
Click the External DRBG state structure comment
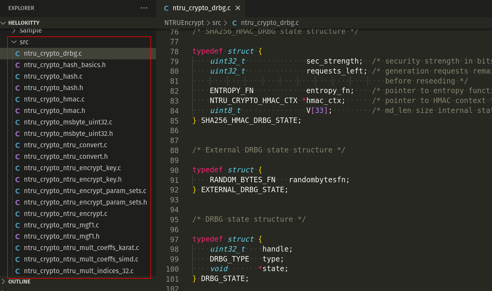269,150
